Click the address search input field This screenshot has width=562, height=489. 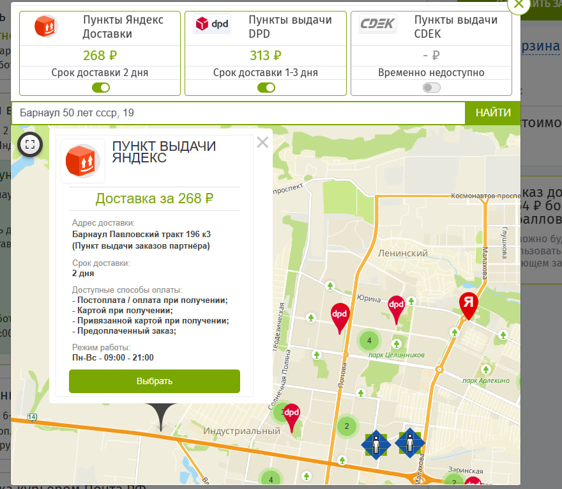pyautogui.click(x=238, y=113)
